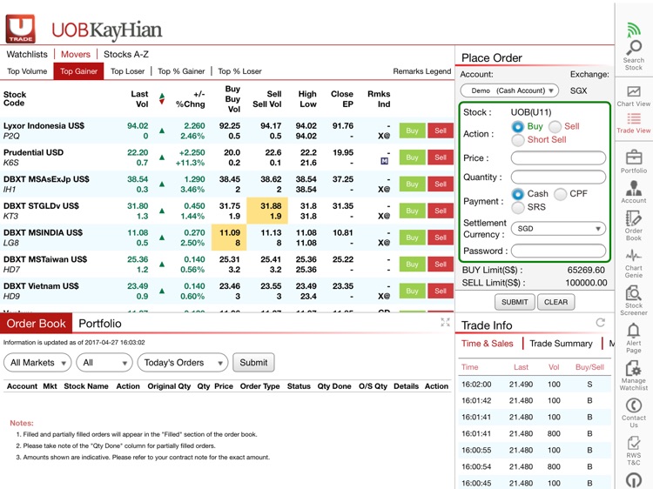Click Buy for Lyxor Indonesia US$
Viewport: 653px width, 489px height.
coord(412,131)
